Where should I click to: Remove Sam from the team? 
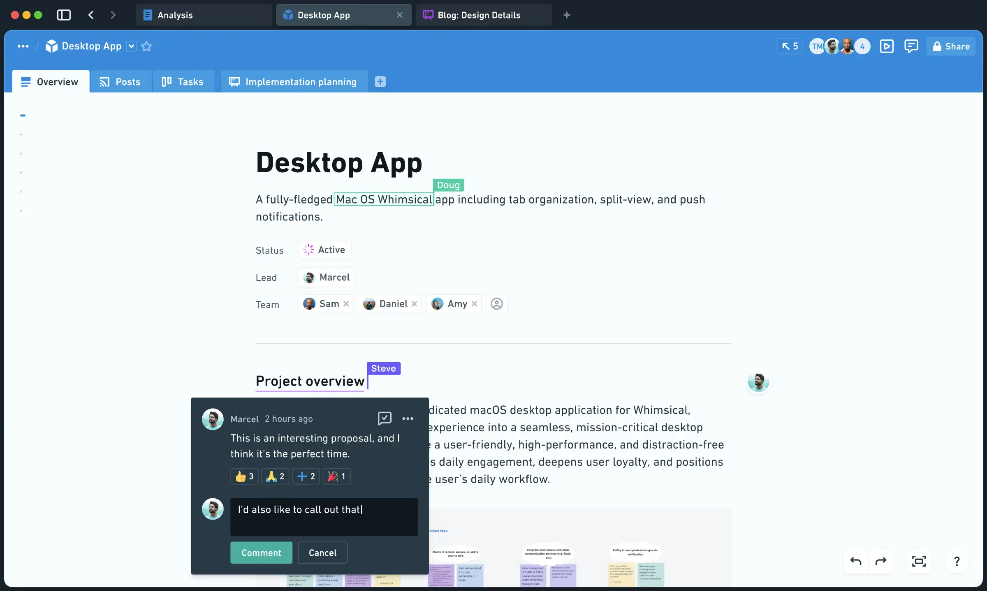(x=346, y=304)
